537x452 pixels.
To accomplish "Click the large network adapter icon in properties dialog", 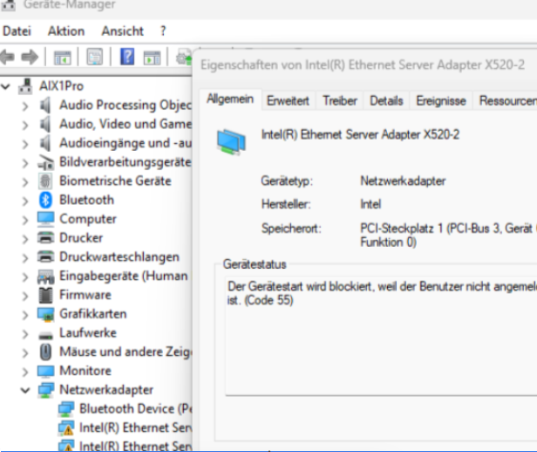I will [x=231, y=142].
